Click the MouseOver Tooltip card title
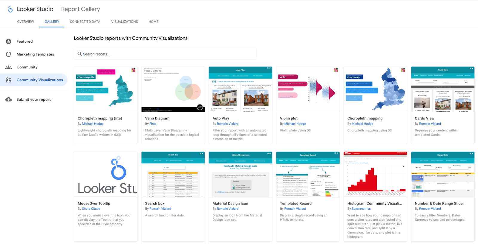The width and height of the screenshot is (478, 246). coord(94,204)
